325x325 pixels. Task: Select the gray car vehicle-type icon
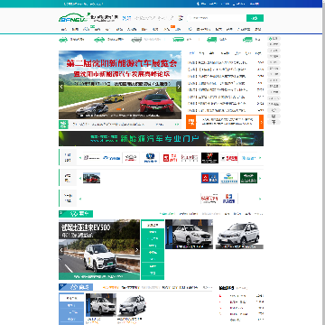coord(136,39)
